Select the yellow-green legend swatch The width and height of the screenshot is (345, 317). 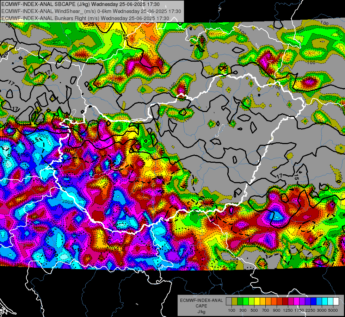pos(252,302)
